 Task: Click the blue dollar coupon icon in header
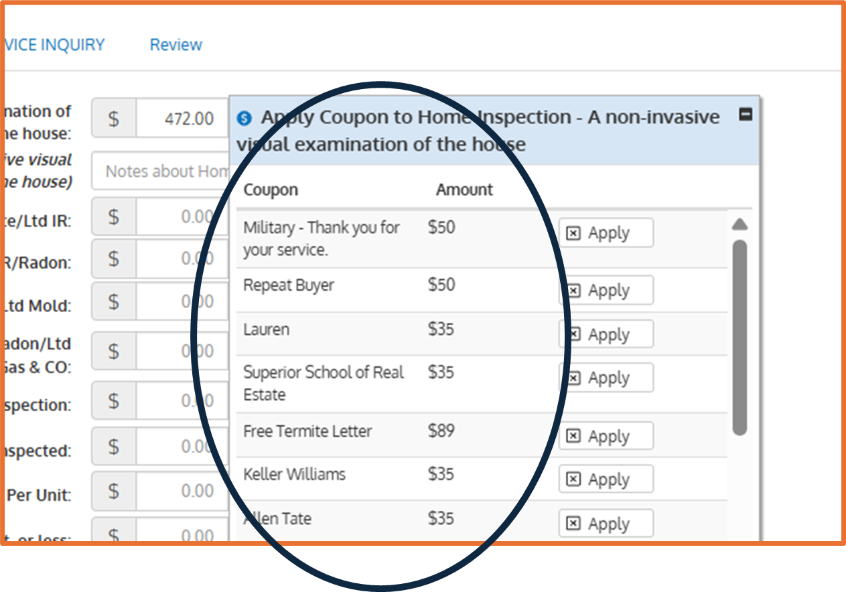click(x=244, y=119)
